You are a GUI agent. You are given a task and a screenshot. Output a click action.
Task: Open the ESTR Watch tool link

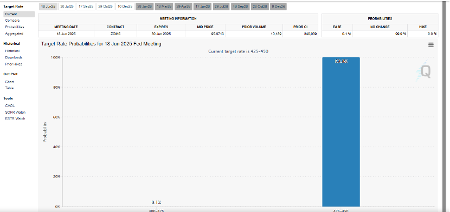point(15,118)
